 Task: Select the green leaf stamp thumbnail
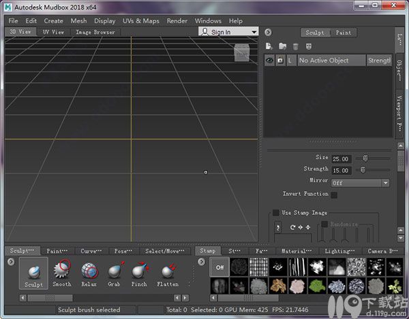(x=317, y=286)
